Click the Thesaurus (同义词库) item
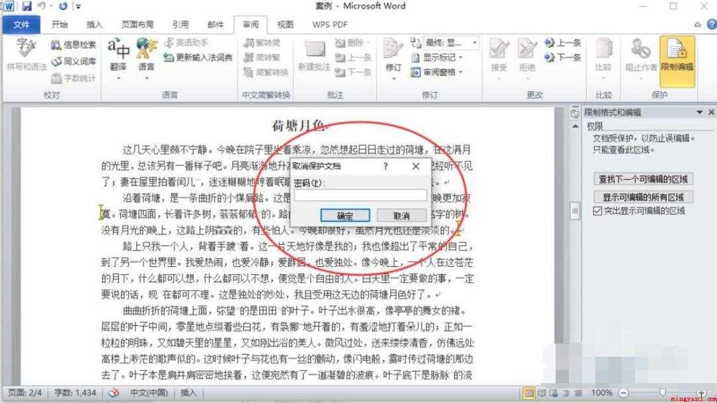This screenshot has width=717, height=403. [x=73, y=61]
